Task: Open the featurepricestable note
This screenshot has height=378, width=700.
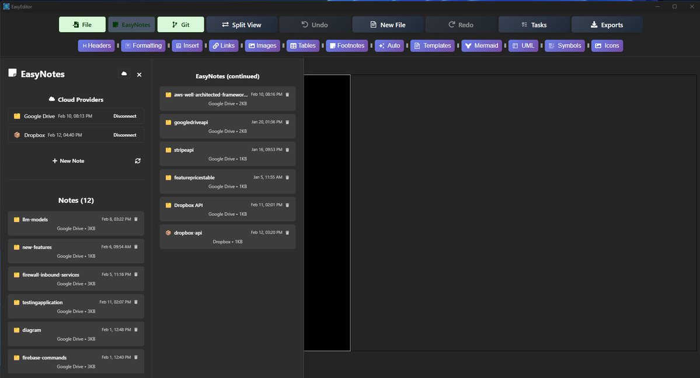Action: [228, 181]
